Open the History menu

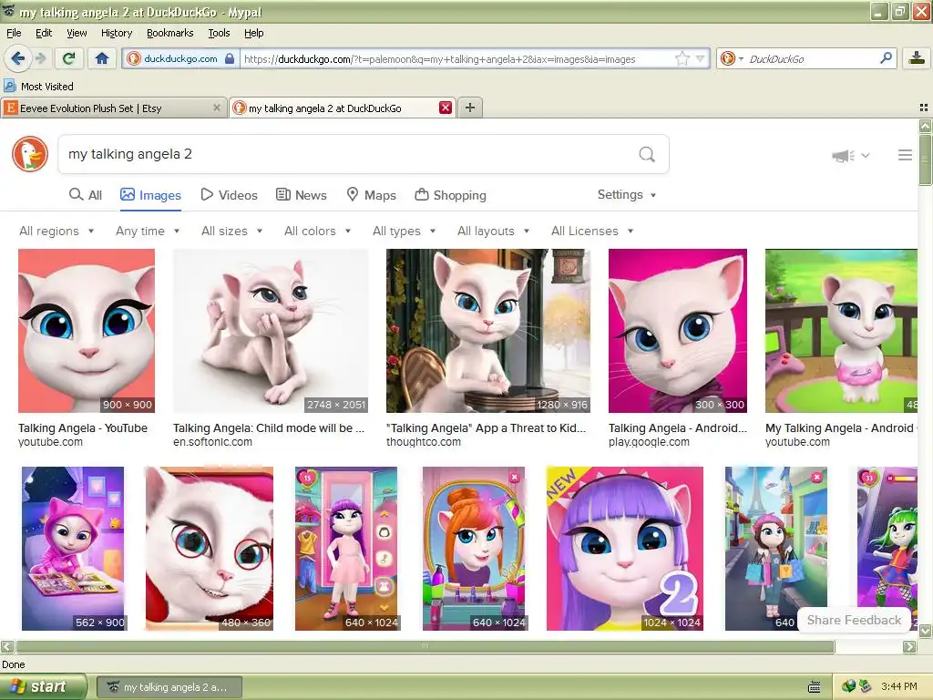(116, 33)
